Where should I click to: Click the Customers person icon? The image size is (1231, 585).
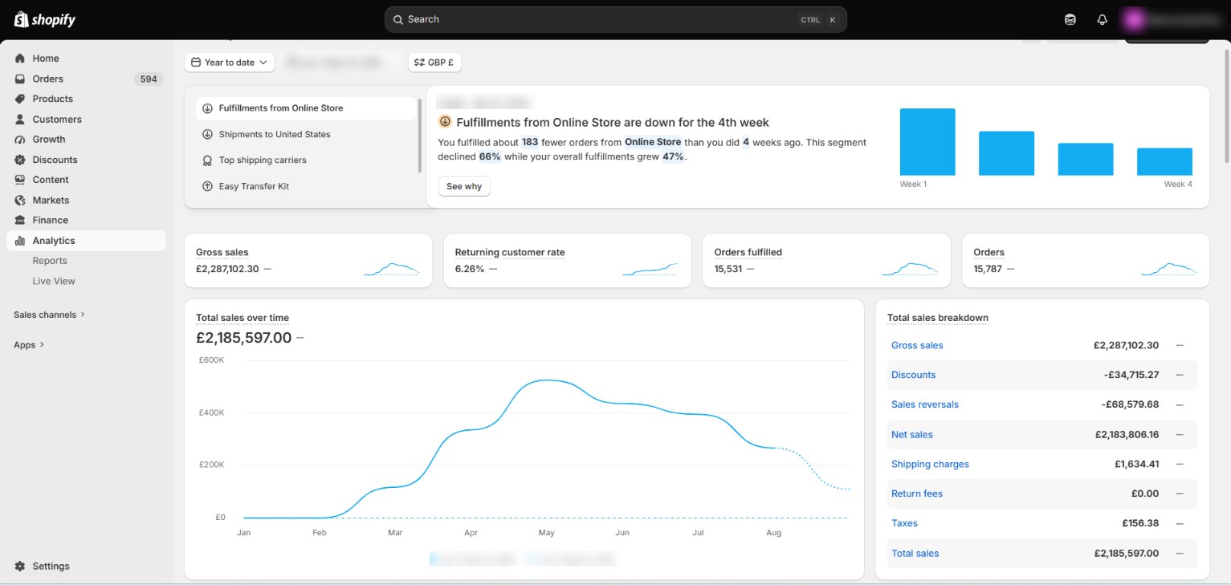20,120
